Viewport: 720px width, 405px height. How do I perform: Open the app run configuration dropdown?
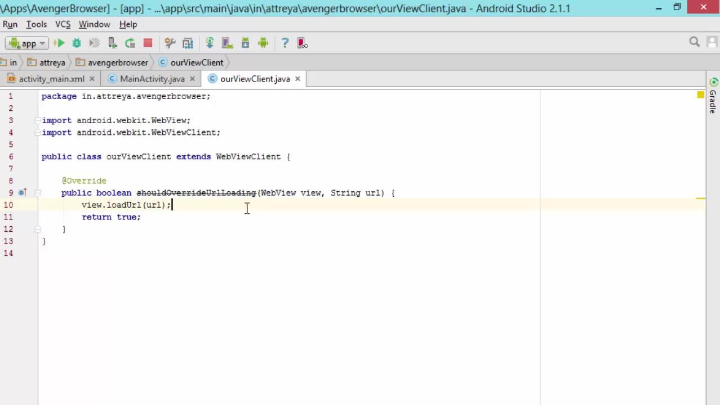[x=26, y=43]
